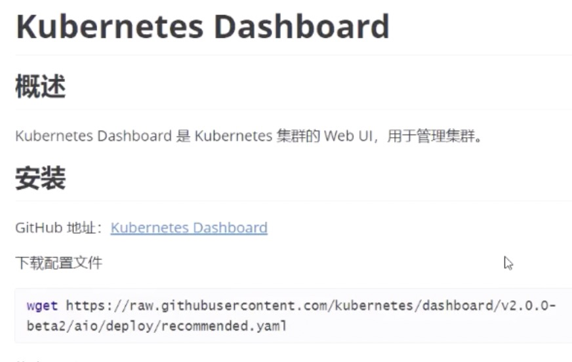Click the word Dashboard in the title

point(302,27)
